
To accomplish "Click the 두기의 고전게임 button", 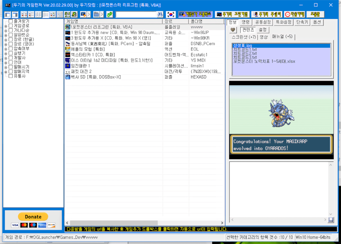I will (232, 14).
